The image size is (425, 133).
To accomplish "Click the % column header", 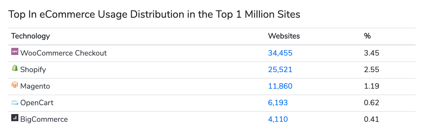I will click(367, 36).
